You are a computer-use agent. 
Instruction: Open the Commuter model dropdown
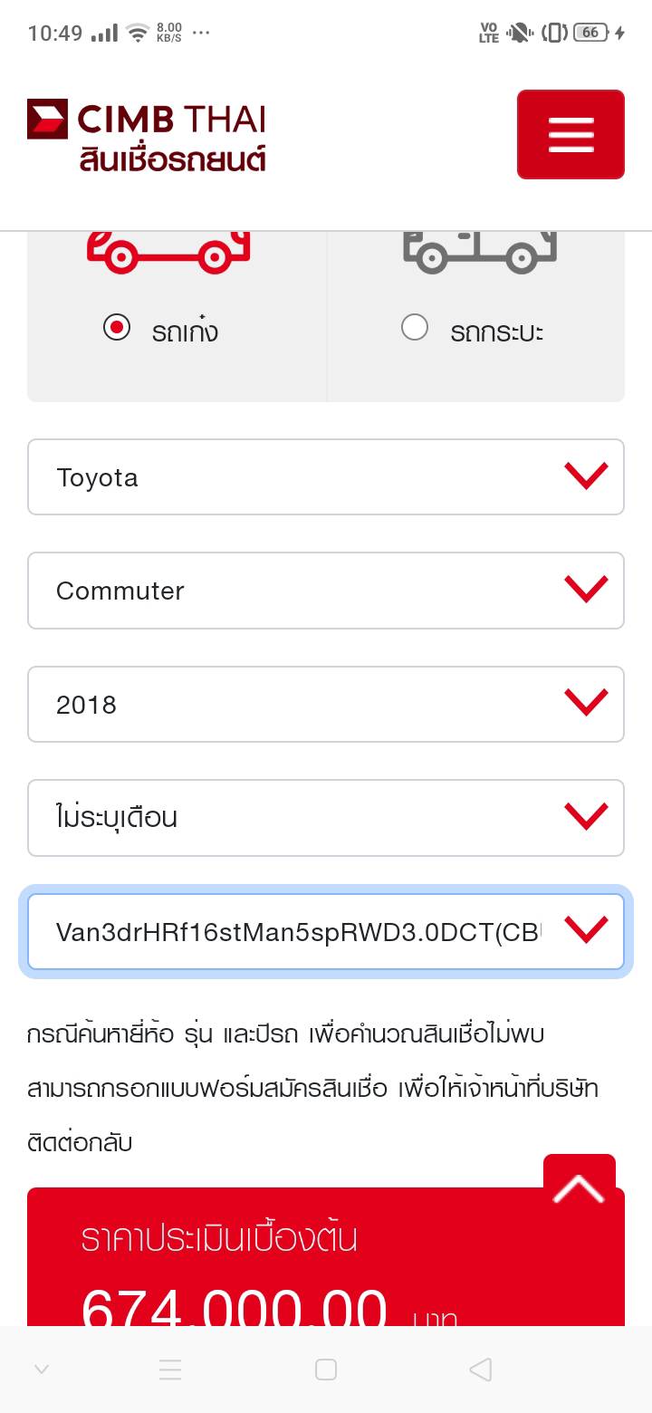pyautogui.click(x=326, y=591)
